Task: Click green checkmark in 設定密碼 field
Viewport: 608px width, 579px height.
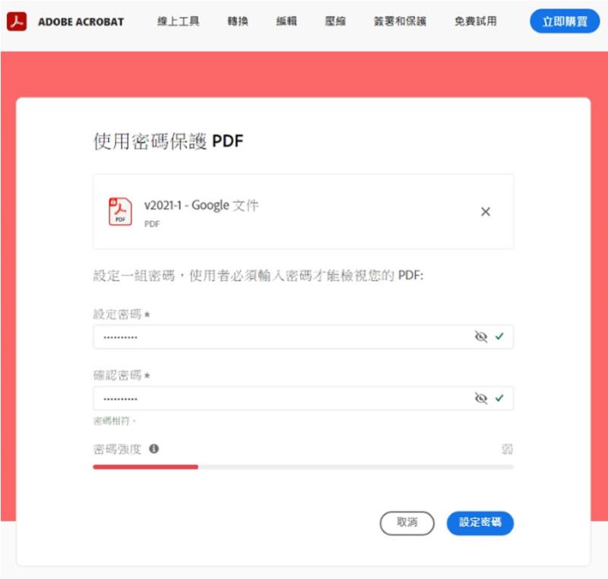Action: pyautogui.click(x=499, y=336)
